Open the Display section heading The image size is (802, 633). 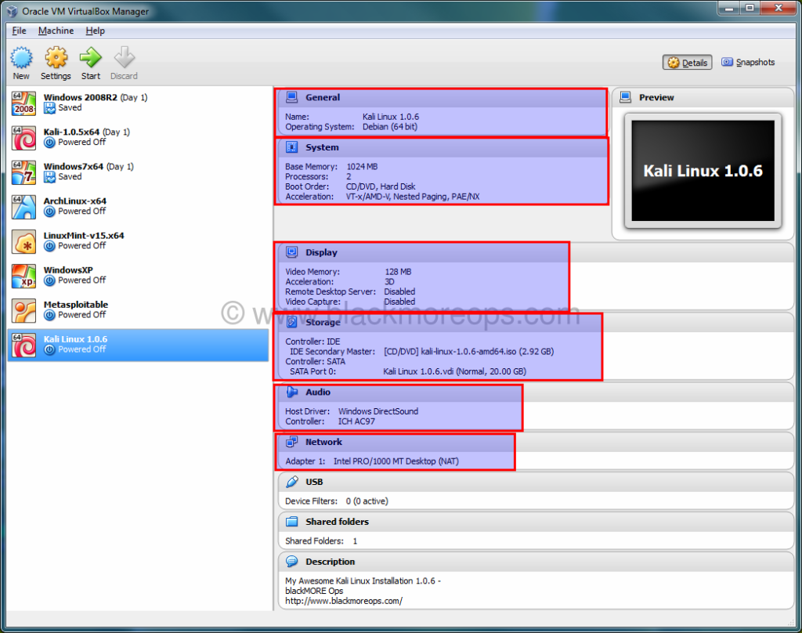[x=321, y=252]
